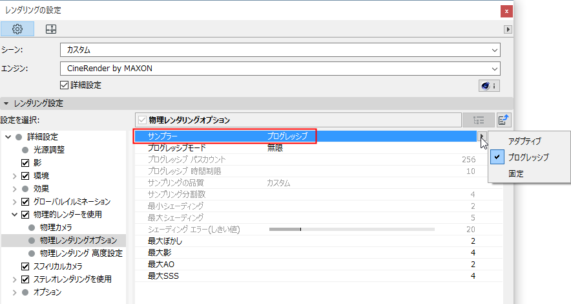Choose アダプティブ from the sampler popup
This screenshot has width=571, height=304.
pyautogui.click(x=524, y=141)
